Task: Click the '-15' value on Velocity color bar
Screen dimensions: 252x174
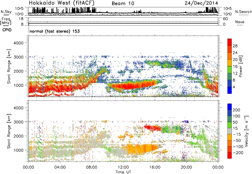Action: coord(237,134)
